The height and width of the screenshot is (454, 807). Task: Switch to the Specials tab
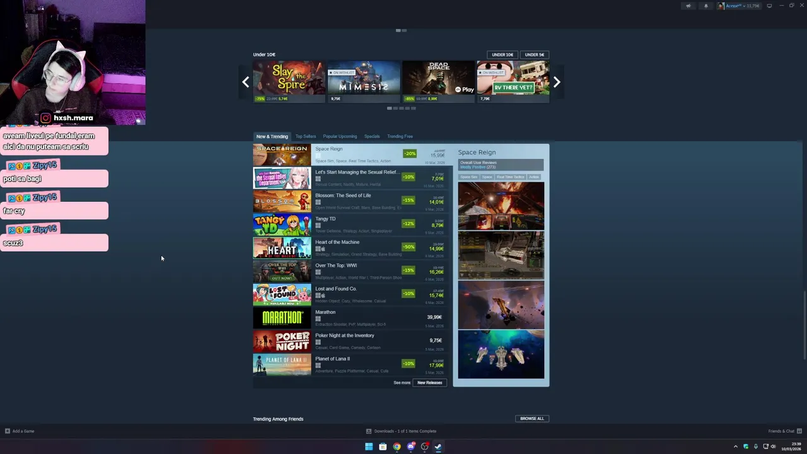tap(372, 136)
